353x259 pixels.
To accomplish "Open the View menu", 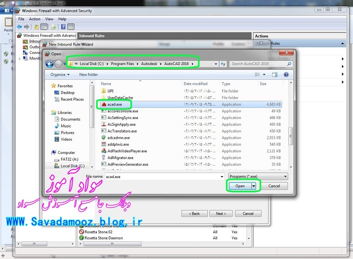I will pos(49,19).
